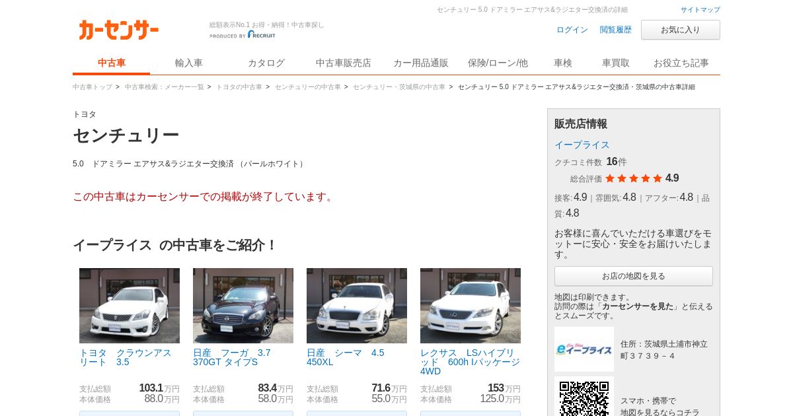Click 地図を見るならコチラ text
Image resolution: width=793 pixels, height=416 pixels.
[660, 413]
